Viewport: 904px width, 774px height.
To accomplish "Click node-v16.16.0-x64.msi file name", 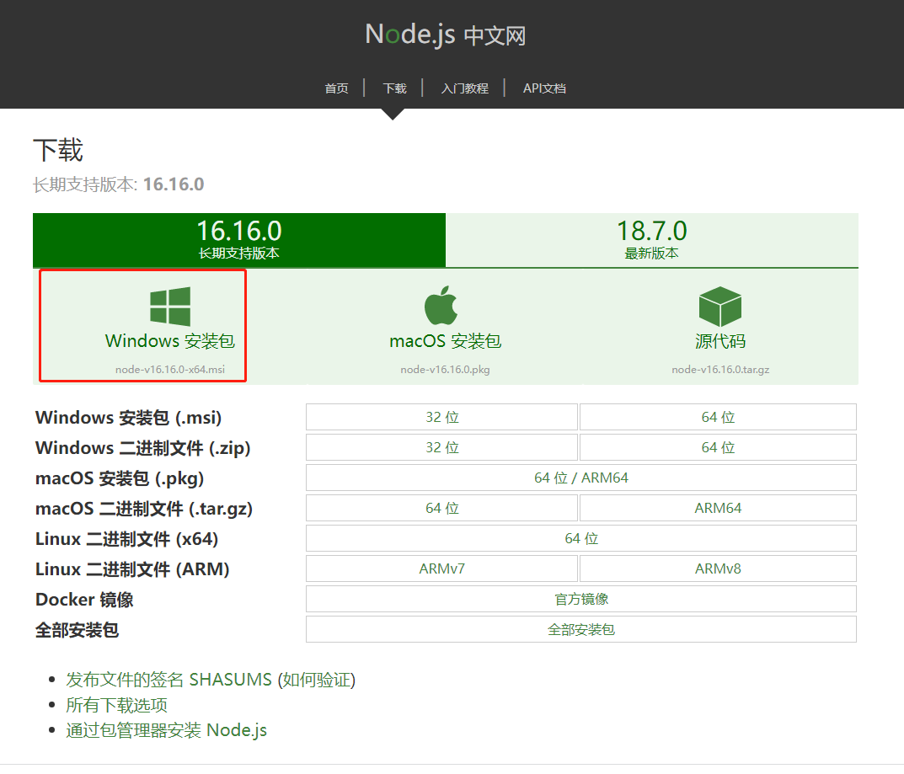I will pos(170,370).
